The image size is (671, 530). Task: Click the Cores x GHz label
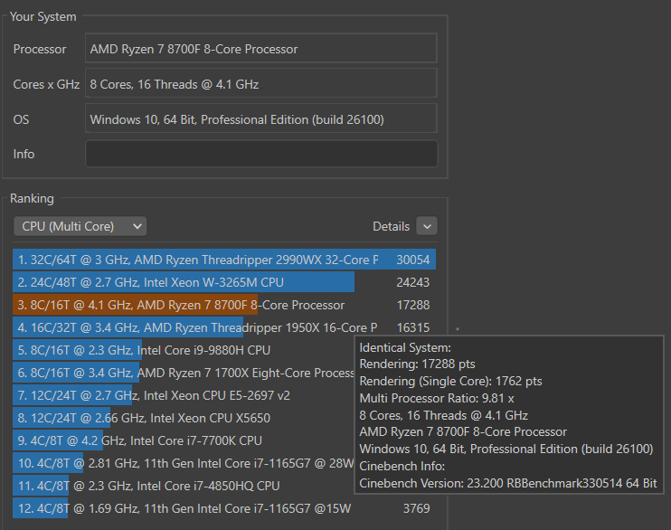46,84
